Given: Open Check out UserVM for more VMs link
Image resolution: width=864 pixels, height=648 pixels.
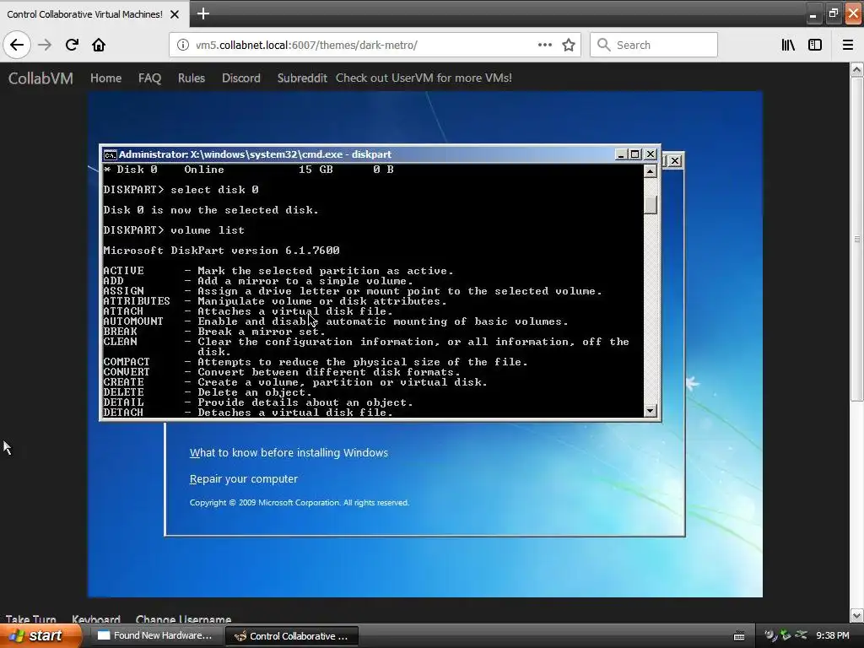Looking at the screenshot, I should [x=424, y=78].
